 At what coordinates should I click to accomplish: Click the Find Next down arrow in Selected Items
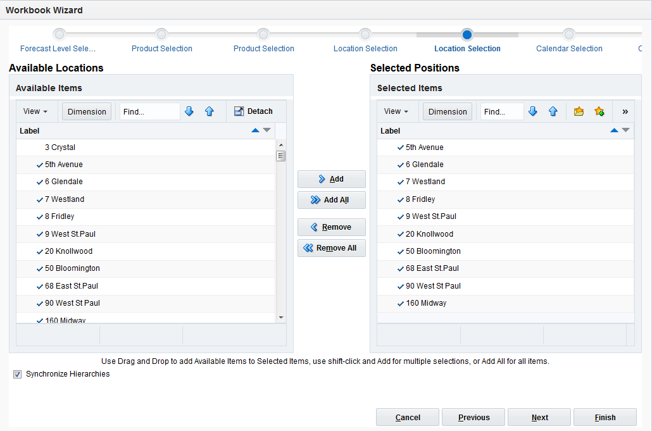tap(532, 111)
